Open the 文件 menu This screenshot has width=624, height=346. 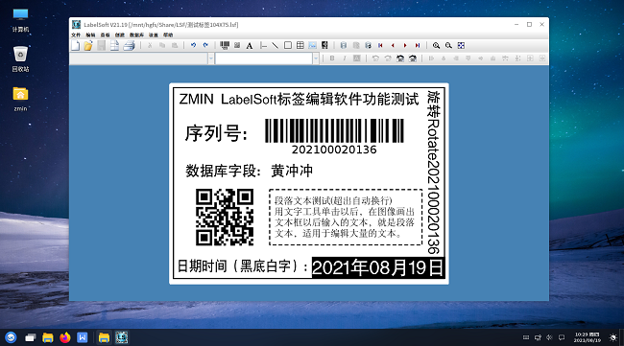(76, 35)
